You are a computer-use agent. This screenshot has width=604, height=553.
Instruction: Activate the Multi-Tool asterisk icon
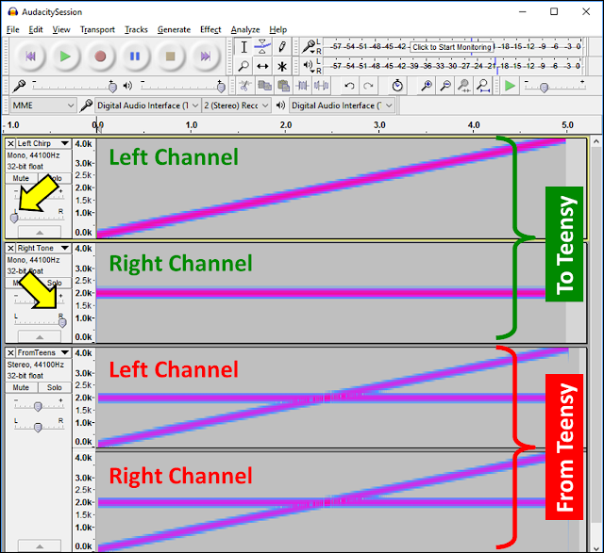coord(282,66)
